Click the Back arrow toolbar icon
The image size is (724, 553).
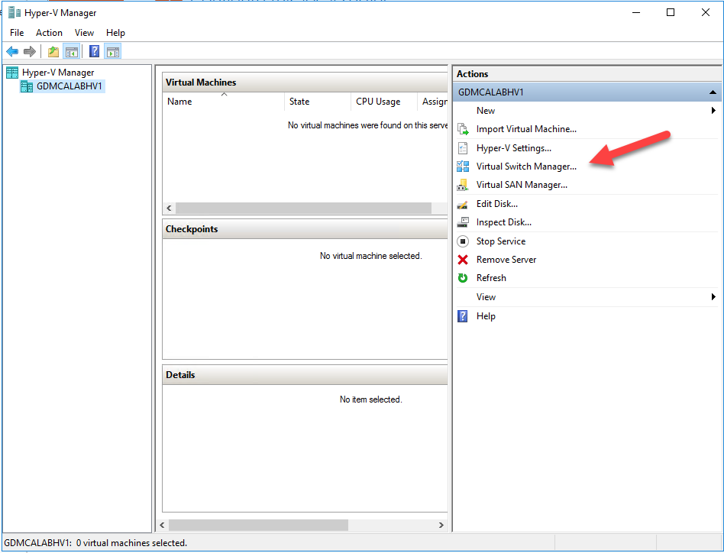[12, 52]
